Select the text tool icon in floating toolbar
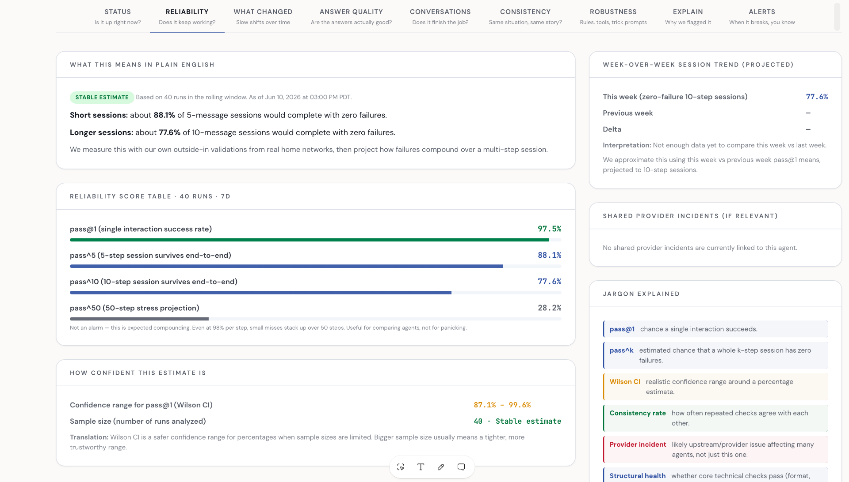This screenshot has height=482, width=849. pyautogui.click(x=421, y=467)
